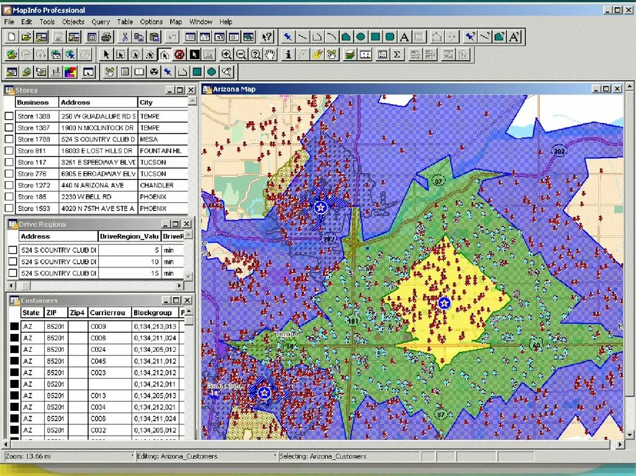
Task: Click the Invert Selection black icon
Action: click(194, 55)
